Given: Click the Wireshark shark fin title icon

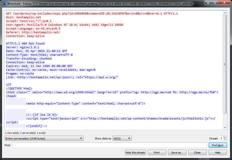Looking at the screenshot, I should (x=4, y=4).
